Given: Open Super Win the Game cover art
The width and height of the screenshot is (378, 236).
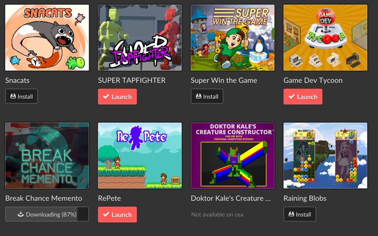Looking at the screenshot, I should point(233,38).
